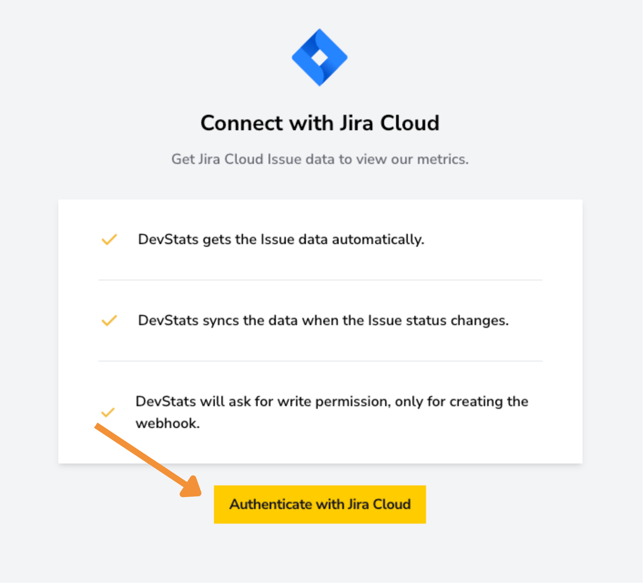Click the words 'status changes.' in second item
The image size is (643, 583).
coord(457,320)
